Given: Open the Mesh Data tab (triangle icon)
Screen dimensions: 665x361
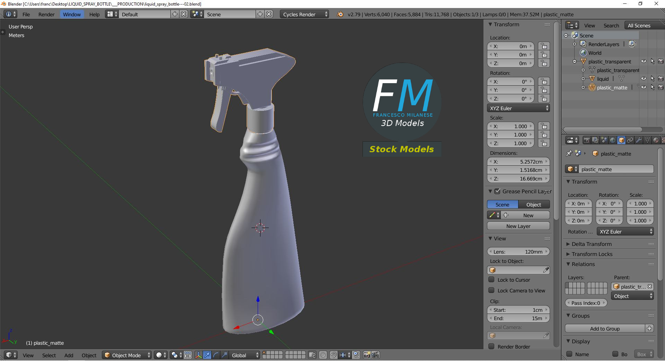Looking at the screenshot, I should pos(647,140).
